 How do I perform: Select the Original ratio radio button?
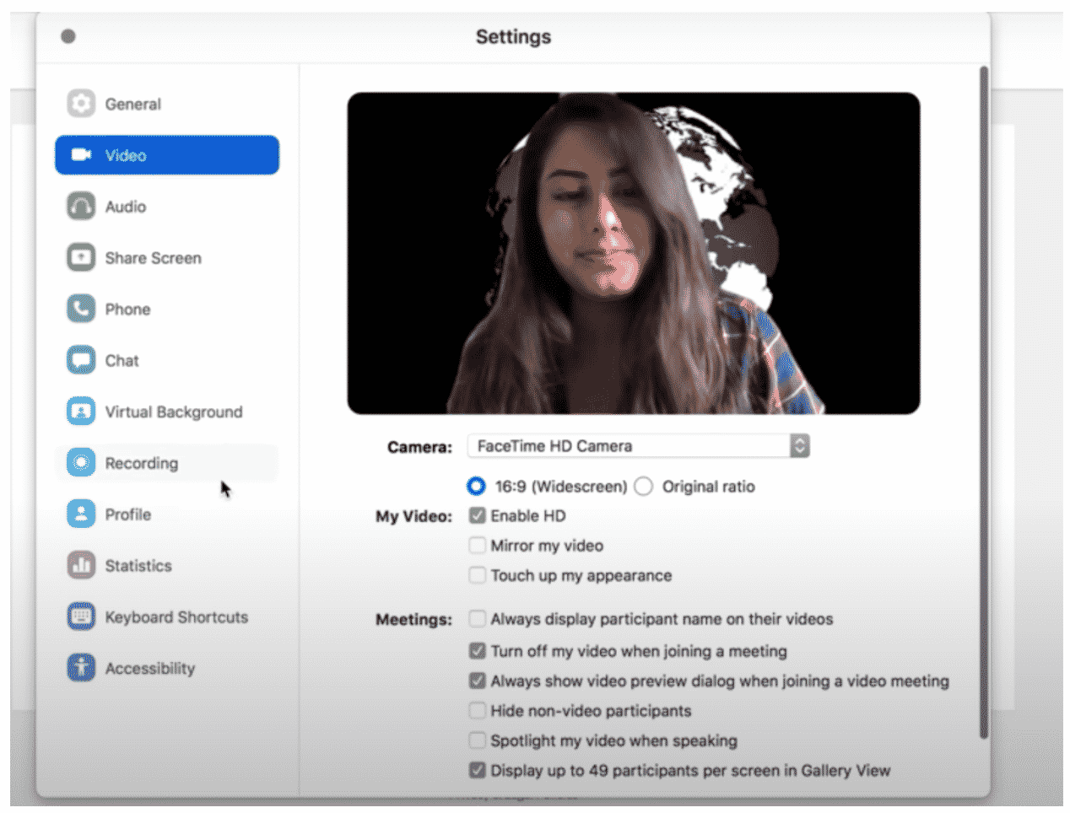(644, 487)
